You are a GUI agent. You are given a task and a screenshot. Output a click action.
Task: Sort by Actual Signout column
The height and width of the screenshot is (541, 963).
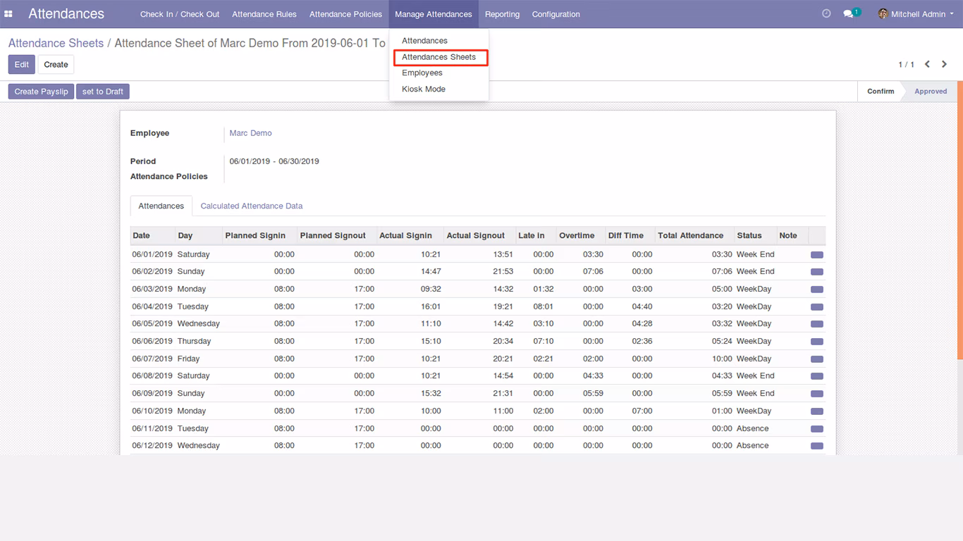(480, 236)
